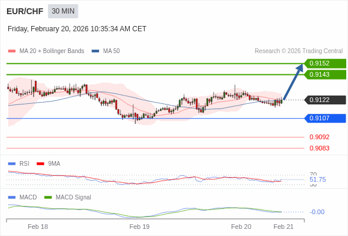Click the RSI legend label
The width and height of the screenshot is (348, 236).
[24, 164]
